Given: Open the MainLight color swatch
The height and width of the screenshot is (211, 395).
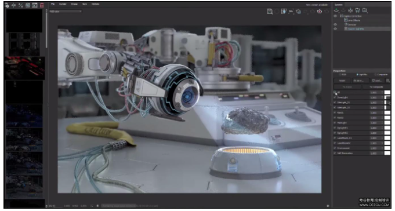Looking at the screenshot, I should click(387, 123).
